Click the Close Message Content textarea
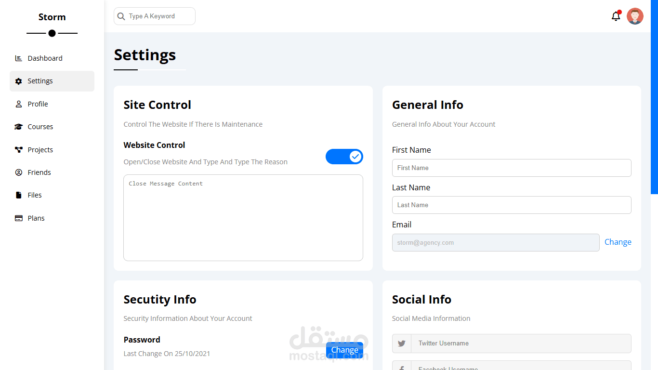 tap(243, 218)
